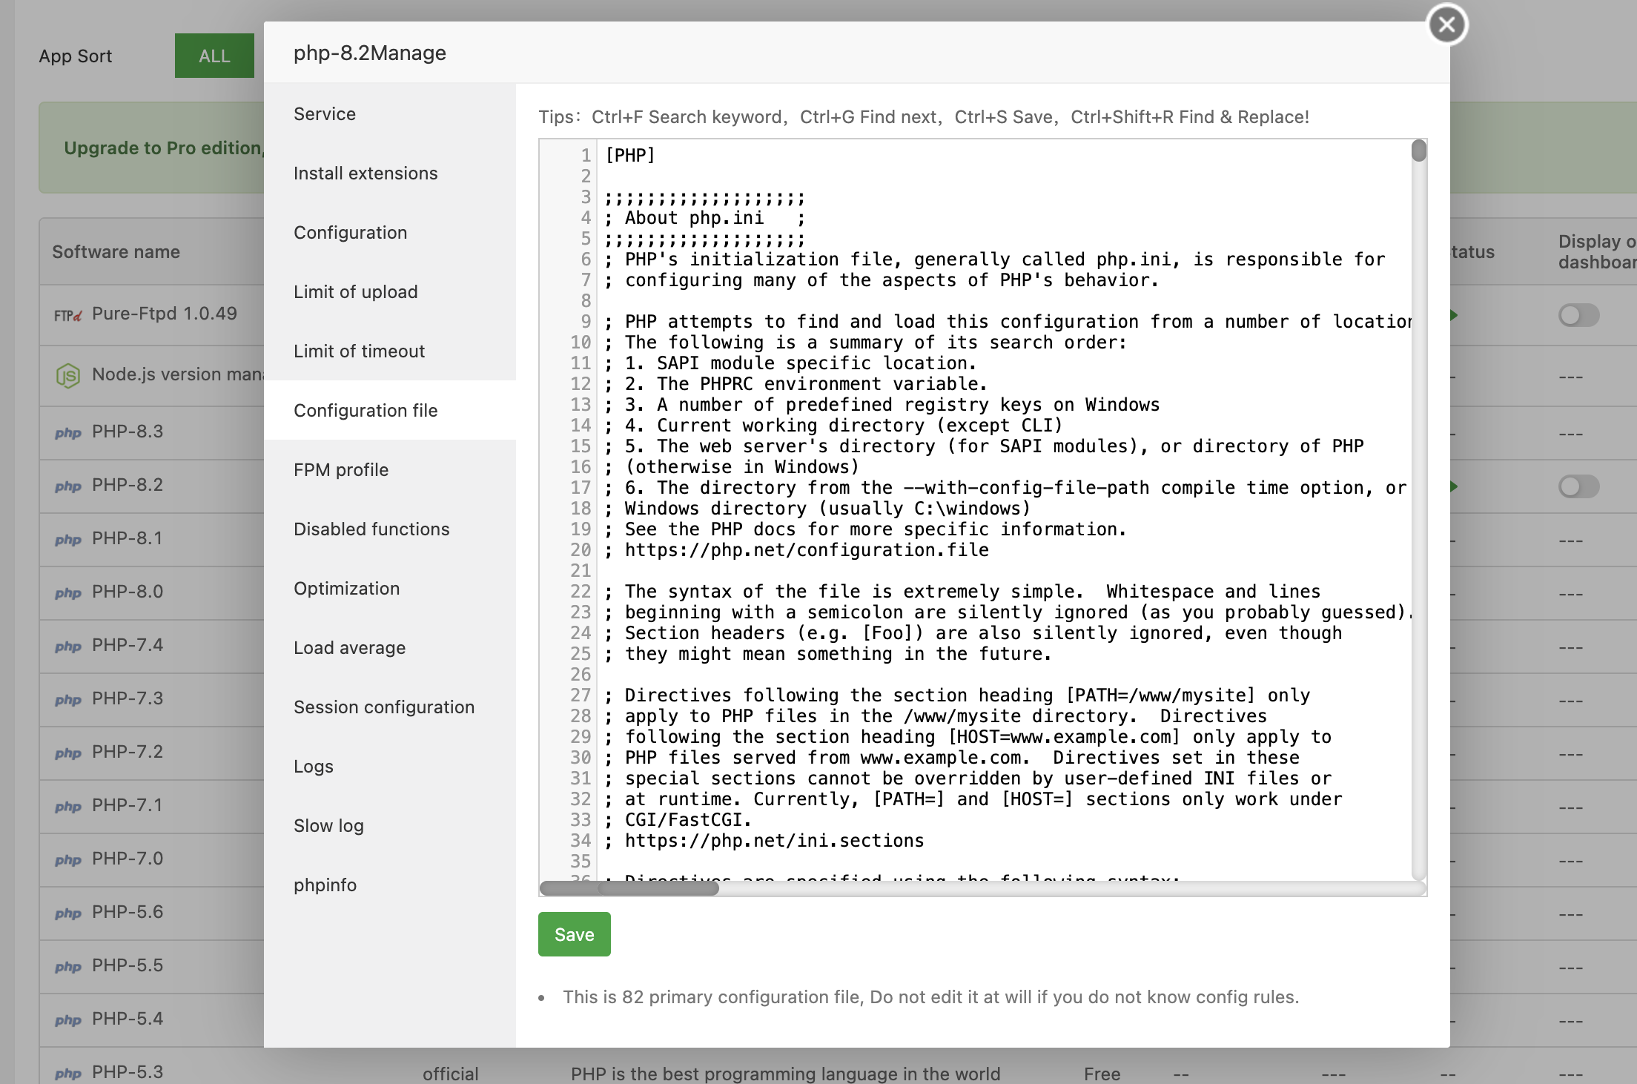This screenshot has height=1084, width=1637.
Task: Click the editor's horizontal scrollbar thumb
Action: 629,888
